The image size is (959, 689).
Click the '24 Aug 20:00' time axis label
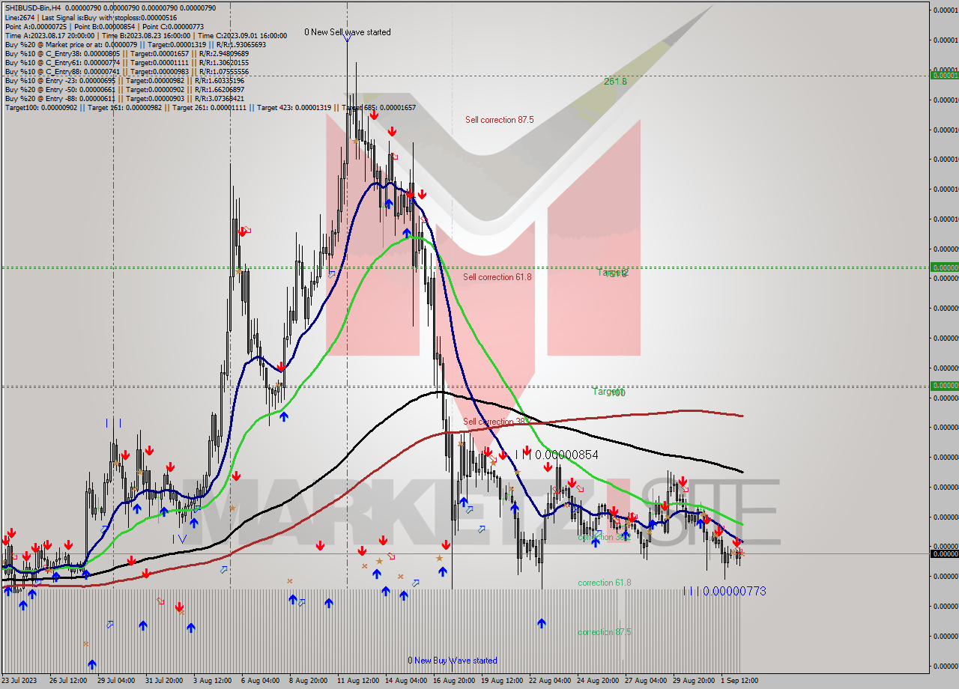coord(597,681)
